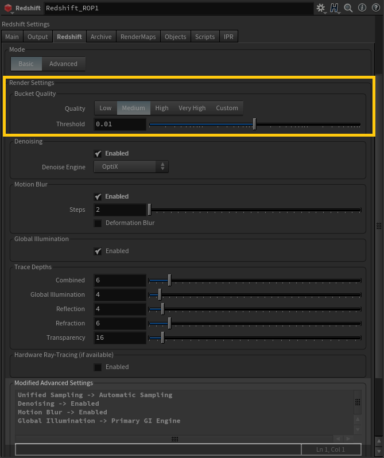Select the Output tab

tap(38, 37)
